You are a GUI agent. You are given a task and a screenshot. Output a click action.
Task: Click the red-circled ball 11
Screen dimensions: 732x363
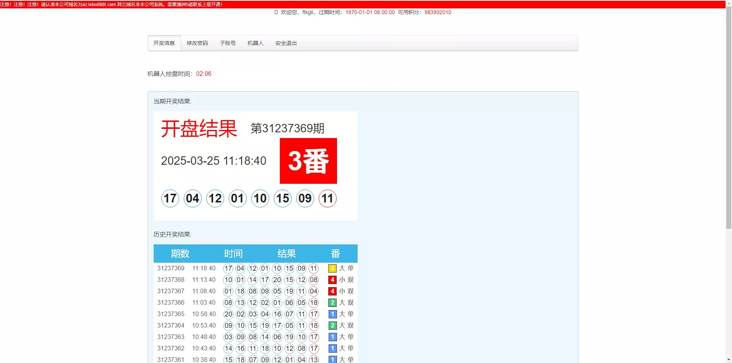pos(327,198)
